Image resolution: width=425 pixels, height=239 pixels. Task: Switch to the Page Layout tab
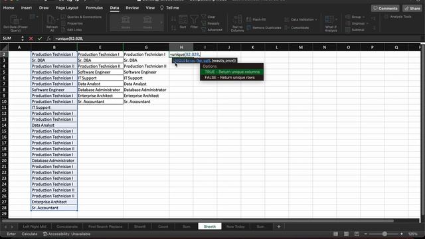[67, 8]
